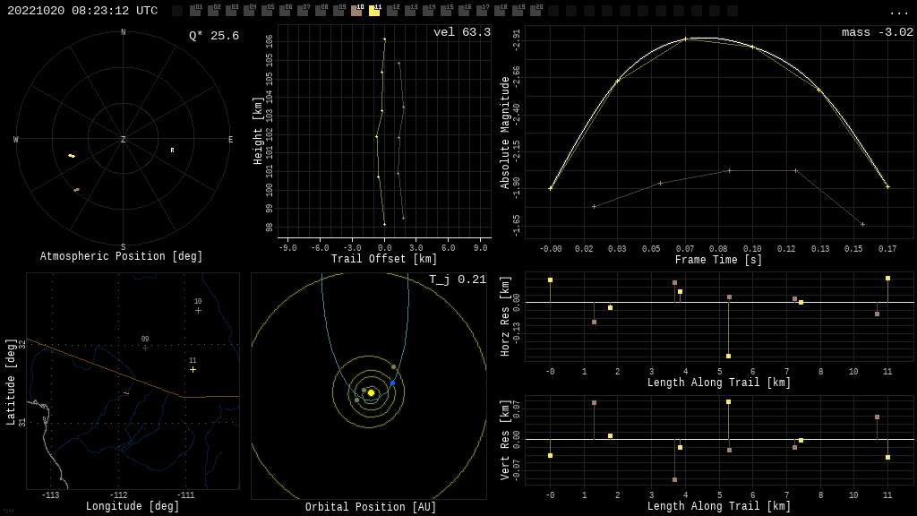Select station square 19 in top strip
Viewport: 917px width, 516px height.
click(x=517, y=11)
